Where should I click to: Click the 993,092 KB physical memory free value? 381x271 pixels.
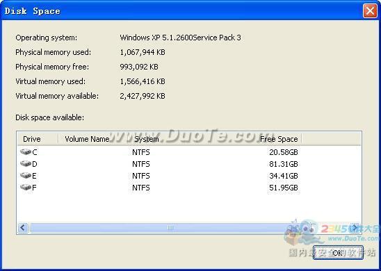pyautogui.click(x=139, y=67)
